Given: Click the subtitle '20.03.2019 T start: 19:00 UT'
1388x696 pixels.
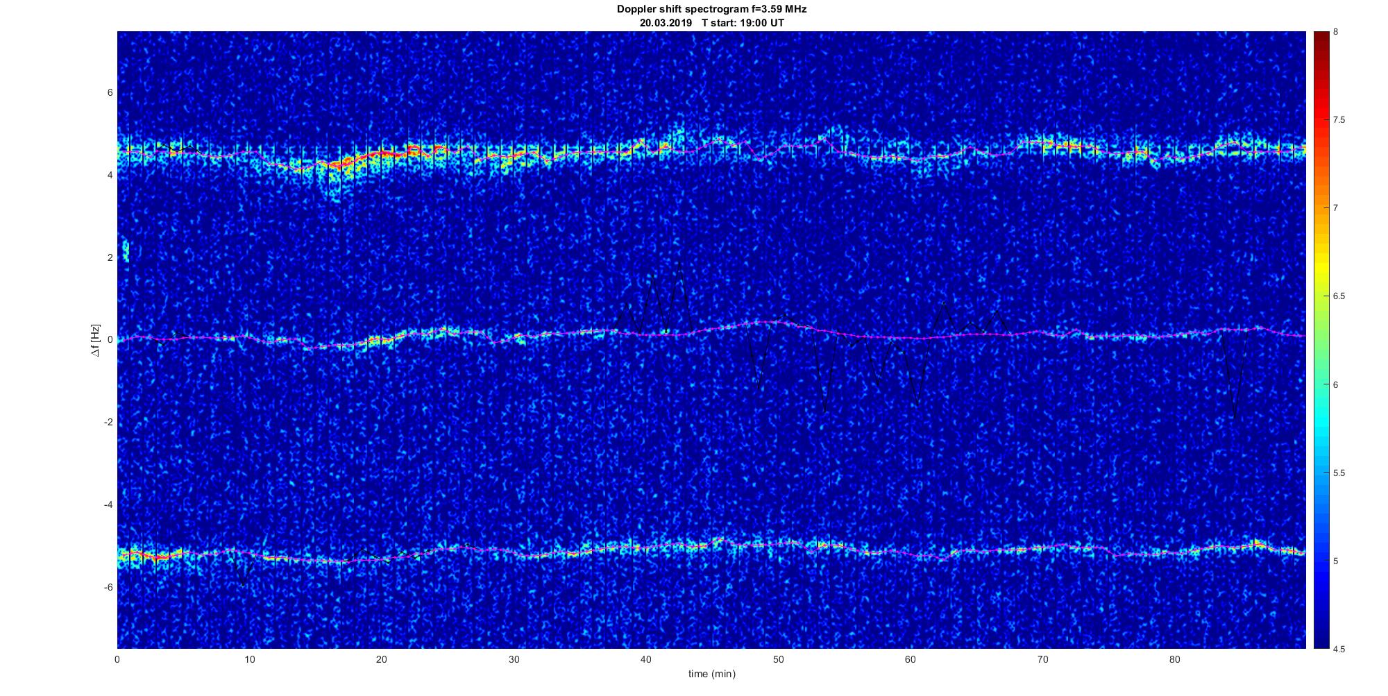Looking at the screenshot, I should coord(711,23).
